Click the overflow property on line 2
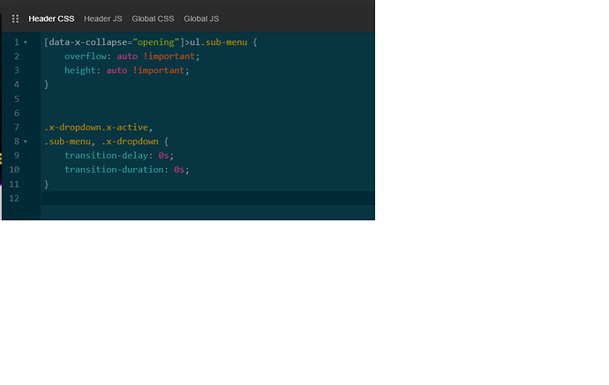This screenshot has height=385, width=609. point(86,56)
